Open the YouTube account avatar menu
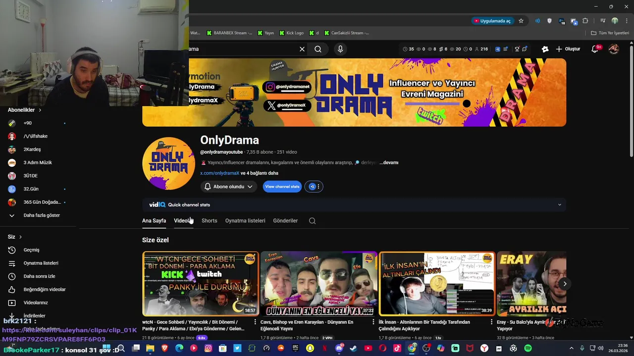 click(614, 49)
